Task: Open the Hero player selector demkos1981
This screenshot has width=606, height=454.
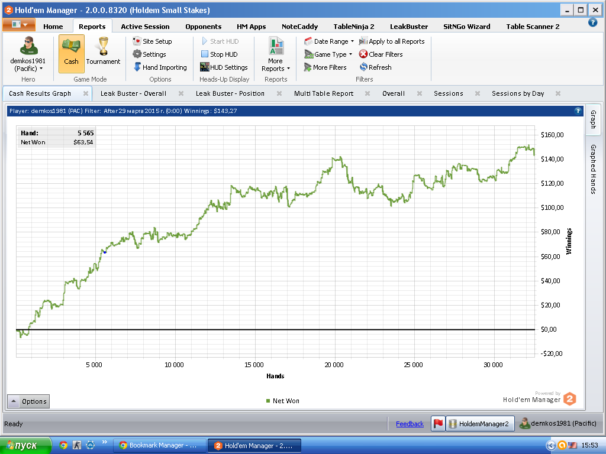Action: pyautogui.click(x=28, y=54)
